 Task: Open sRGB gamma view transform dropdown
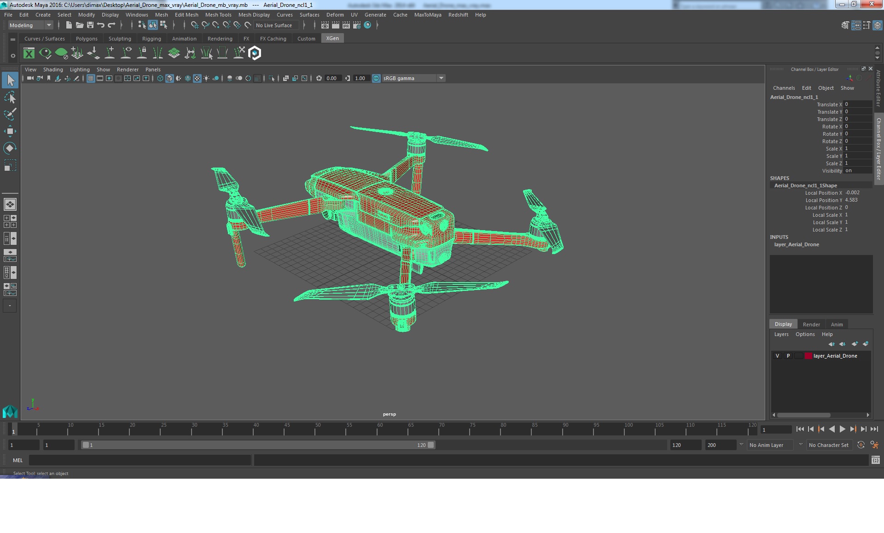click(x=413, y=78)
